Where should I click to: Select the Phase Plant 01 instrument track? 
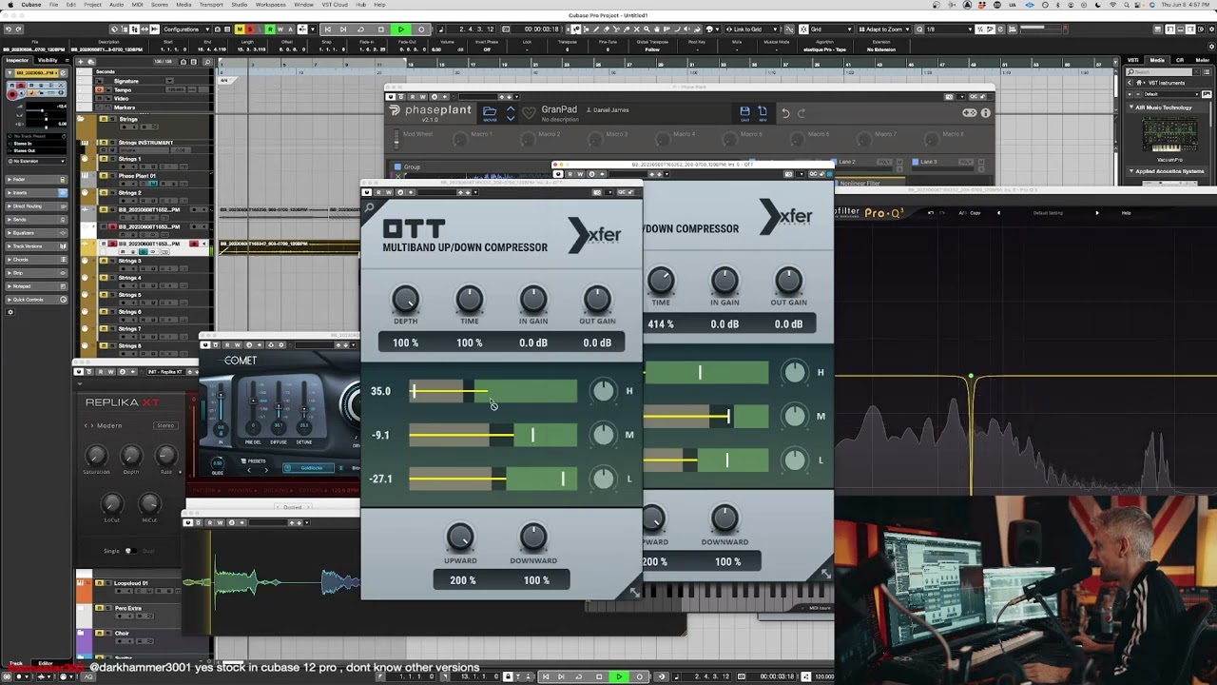pos(137,176)
